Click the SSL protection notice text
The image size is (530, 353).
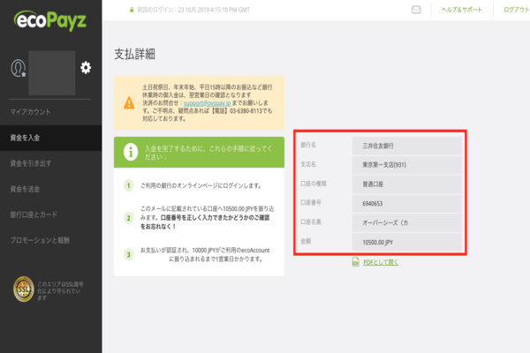point(60,291)
